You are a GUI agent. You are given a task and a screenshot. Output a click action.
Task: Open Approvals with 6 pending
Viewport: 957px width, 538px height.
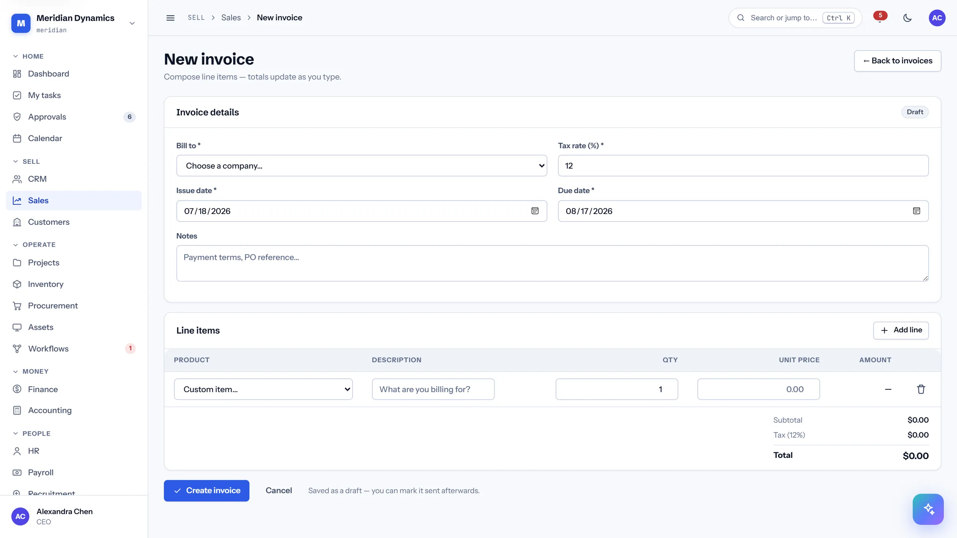pos(74,117)
